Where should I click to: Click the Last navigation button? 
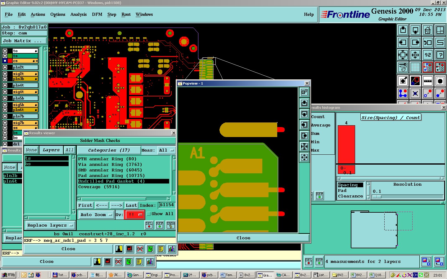pyautogui.click(x=131, y=206)
